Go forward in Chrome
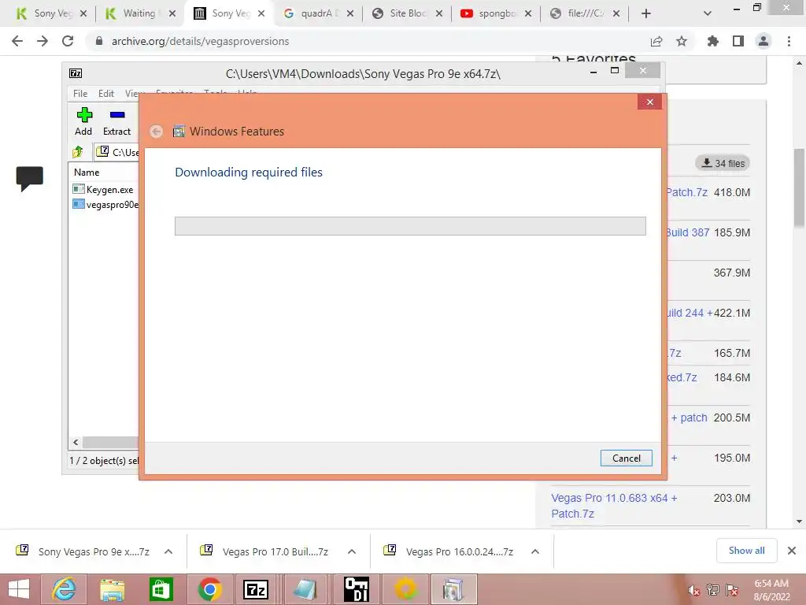 coord(43,41)
